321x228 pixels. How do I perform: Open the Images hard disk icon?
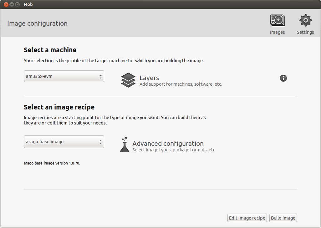[x=277, y=21]
